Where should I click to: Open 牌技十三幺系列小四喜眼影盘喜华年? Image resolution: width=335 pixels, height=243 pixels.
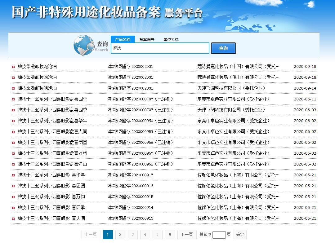pyautogui.click(x=52, y=121)
